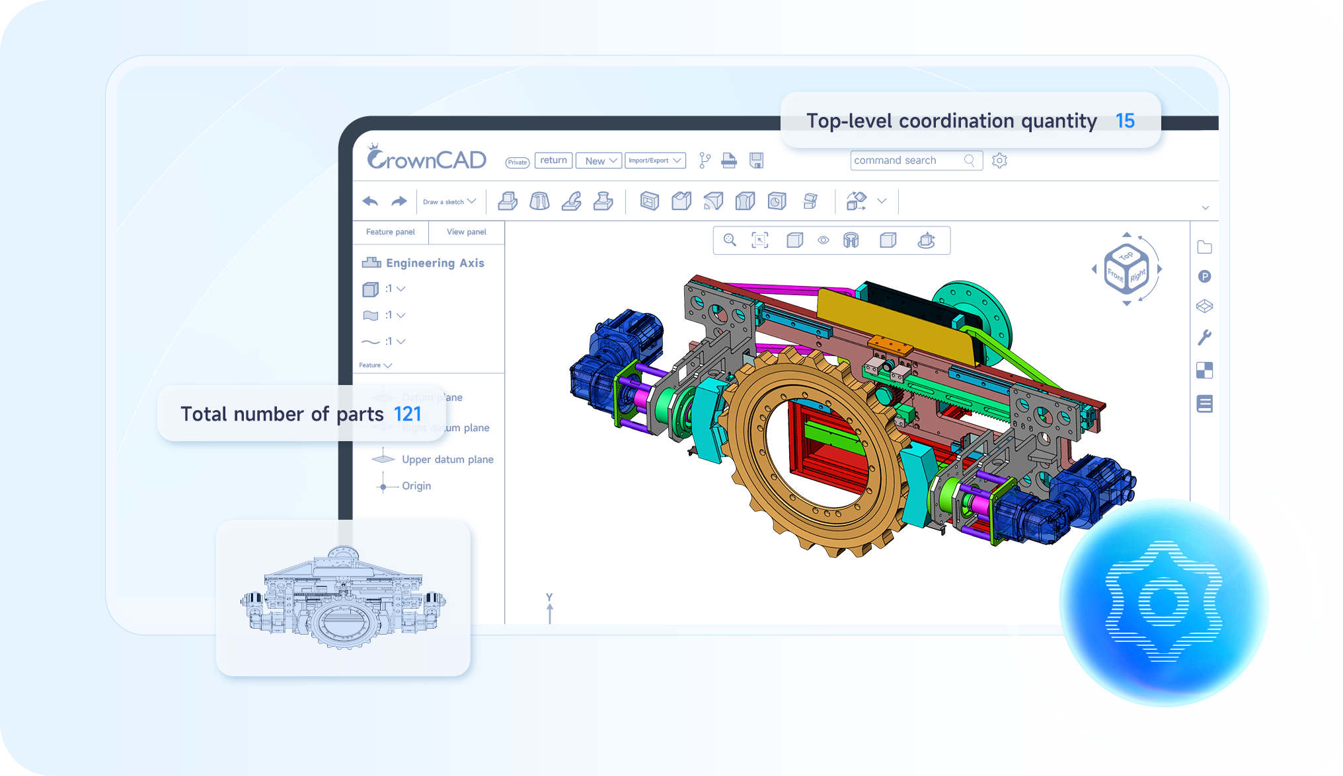Click the redo arrow icon
The width and height of the screenshot is (1343, 776).
(399, 201)
